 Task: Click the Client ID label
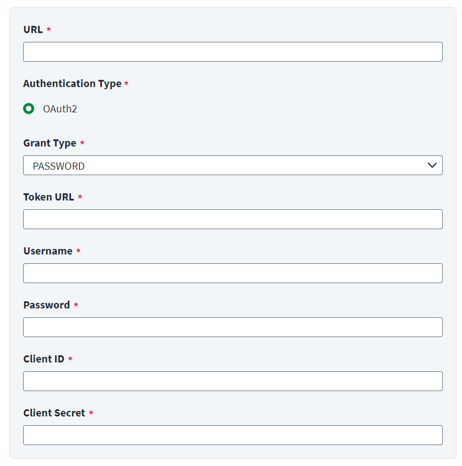pos(44,359)
